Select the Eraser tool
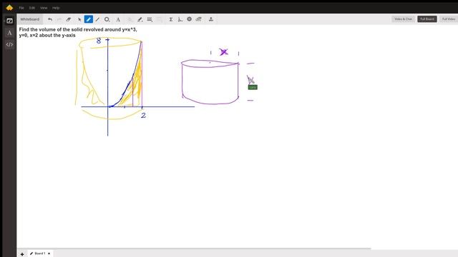The image size is (458, 257). tap(69, 19)
